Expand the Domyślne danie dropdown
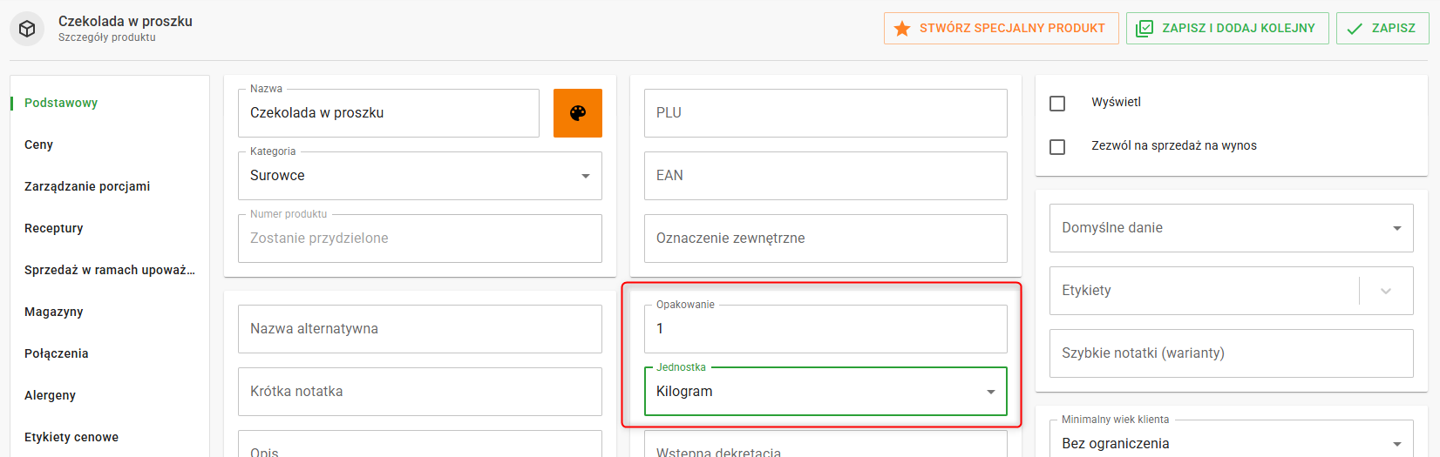 pyautogui.click(x=1396, y=228)
